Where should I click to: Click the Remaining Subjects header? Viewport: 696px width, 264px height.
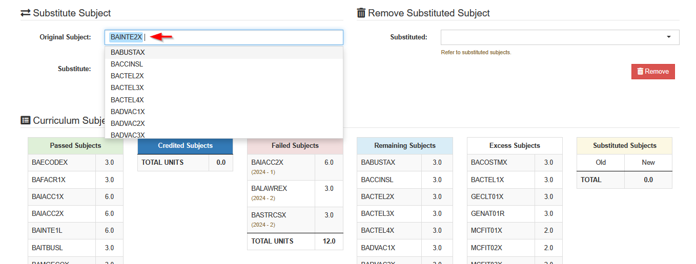click(x=405, y=146)
